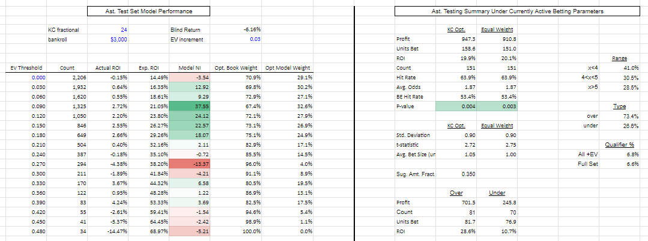The height and width of the screenshot is (241, 648).
Task: Select the Under ROI value 10.7%
Action: click(x=497, y=231)
